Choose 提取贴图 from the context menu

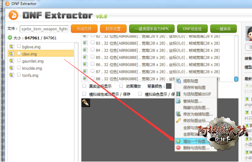(x=191, y=81)
